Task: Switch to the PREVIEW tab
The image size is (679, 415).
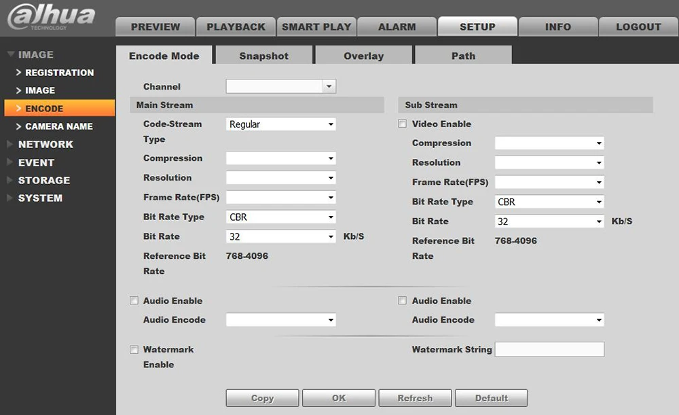Action: coord(155,27)
